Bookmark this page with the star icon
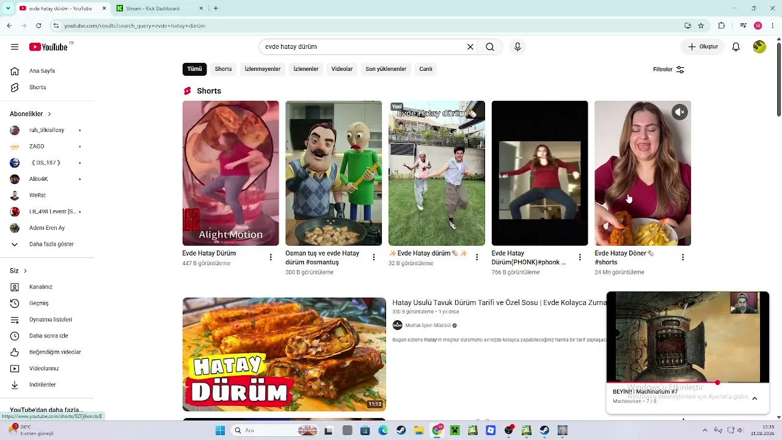 (701, 26)
